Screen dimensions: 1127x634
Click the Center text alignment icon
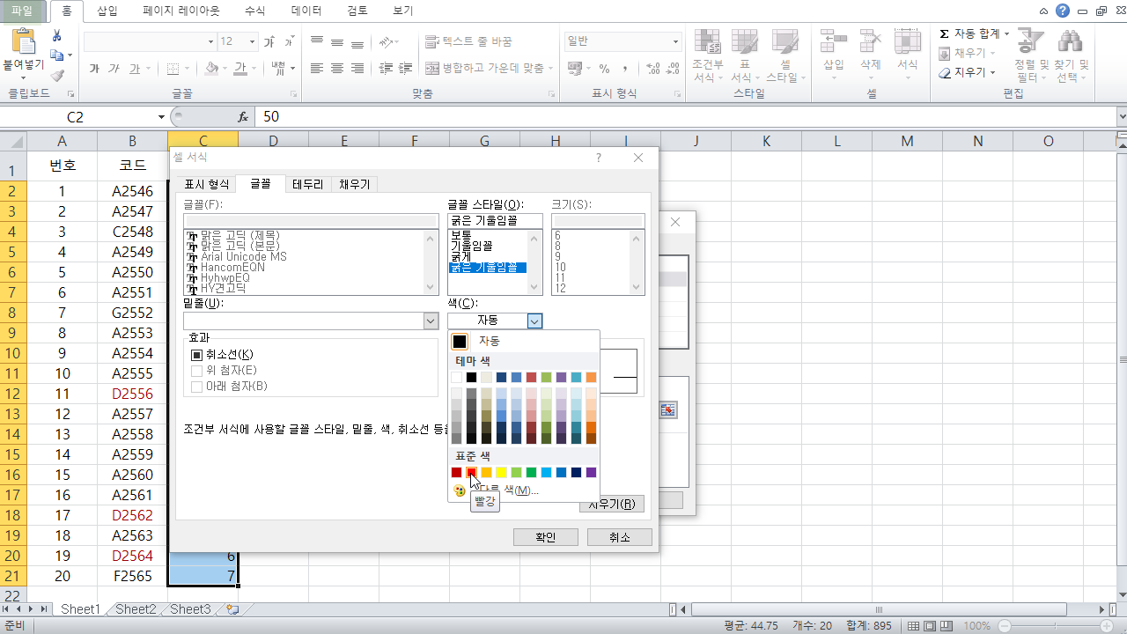(337, 69)
